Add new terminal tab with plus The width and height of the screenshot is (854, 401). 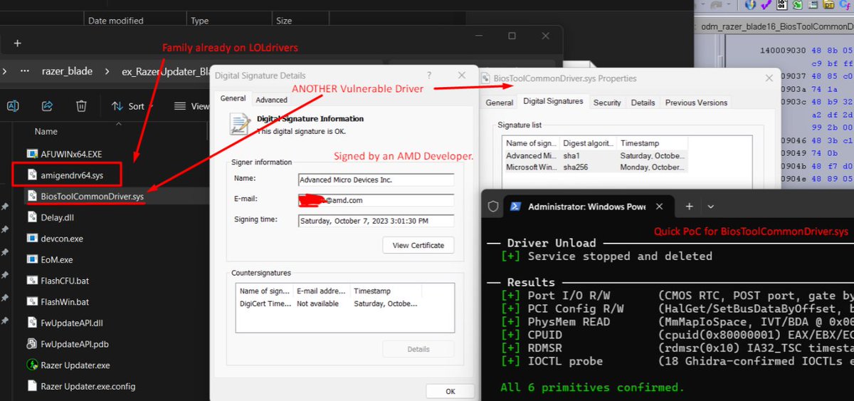tap(689, 207)
